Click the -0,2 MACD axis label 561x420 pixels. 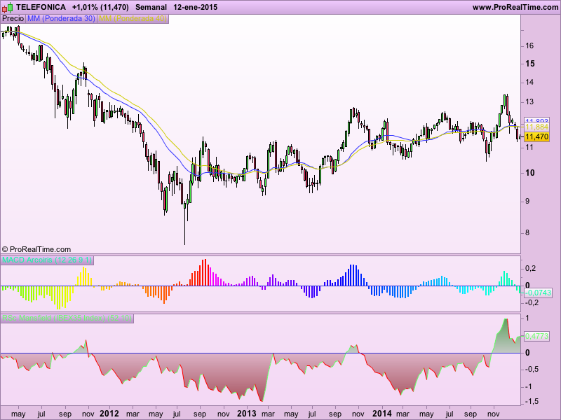click(x=532, y=302)
